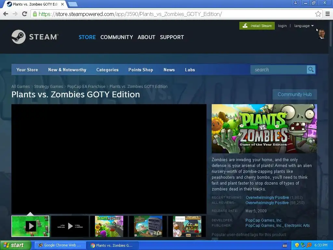Click the security shield tray icon
333x250 pixels.
coord(297,245)
